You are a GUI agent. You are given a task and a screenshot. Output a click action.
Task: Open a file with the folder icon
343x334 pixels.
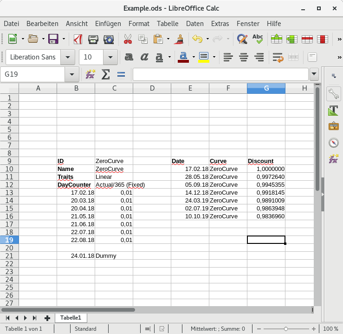(33, 39)
